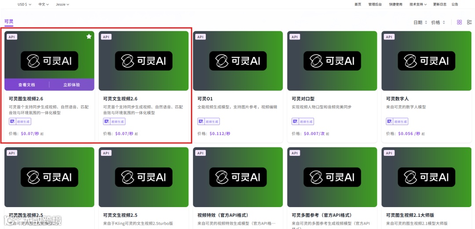
Task: Click the $0.007/次 price on 可灵对口型
Action: [x=314, y=133]
